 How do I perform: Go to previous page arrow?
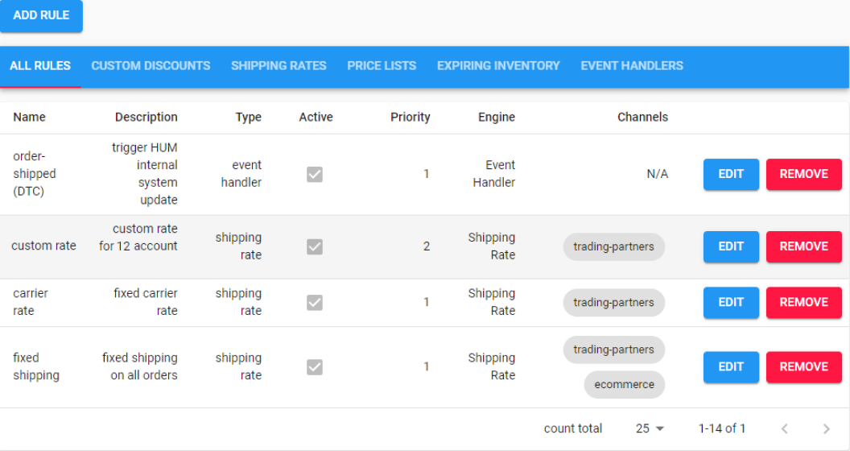point(784,429)
